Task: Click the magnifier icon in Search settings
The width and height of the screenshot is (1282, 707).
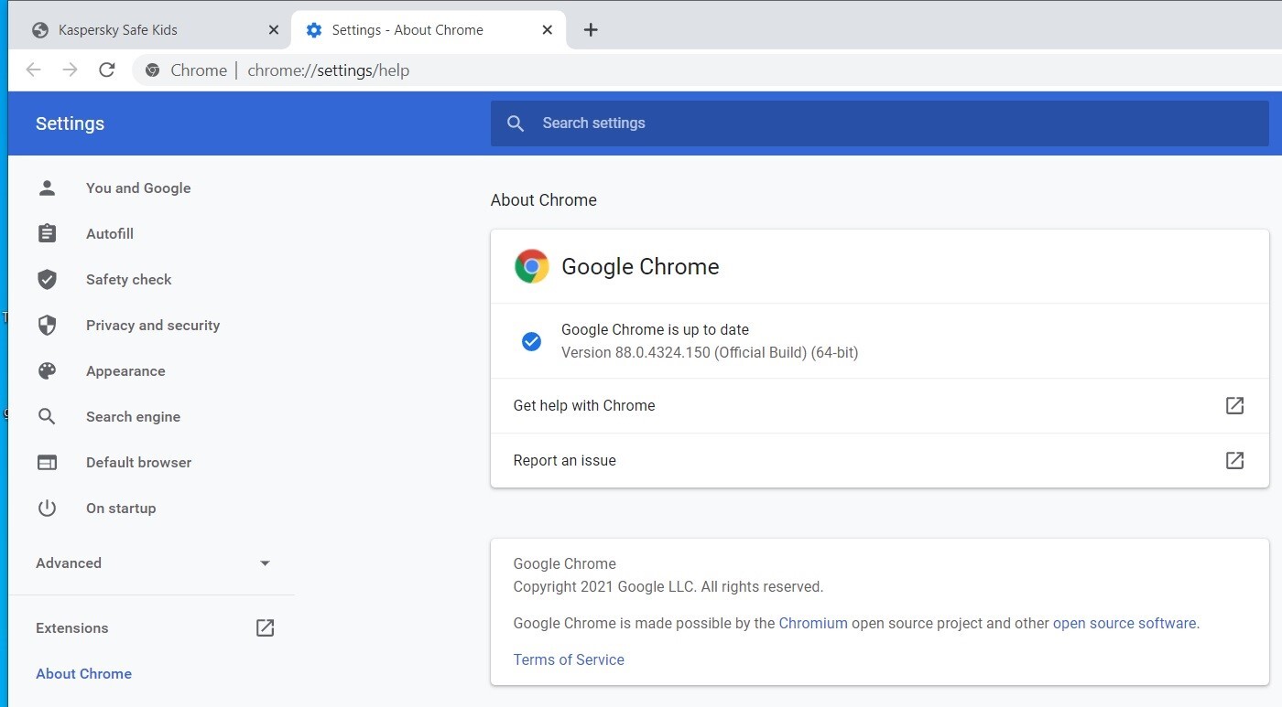Action: point(516,123)
